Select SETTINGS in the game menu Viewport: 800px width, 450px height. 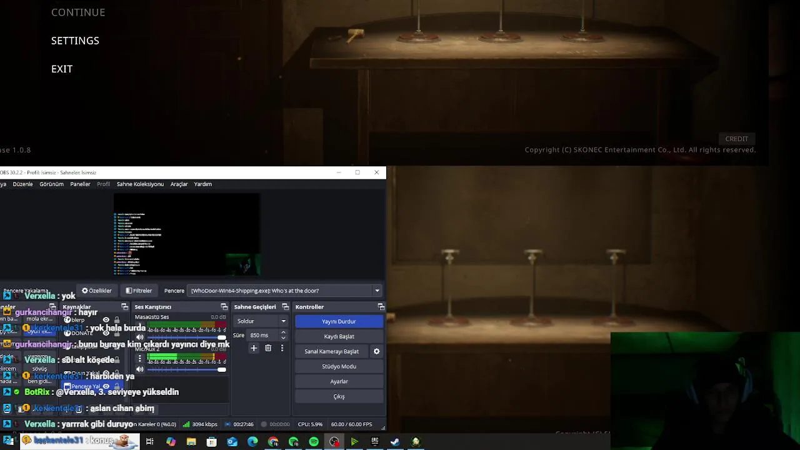75,41
